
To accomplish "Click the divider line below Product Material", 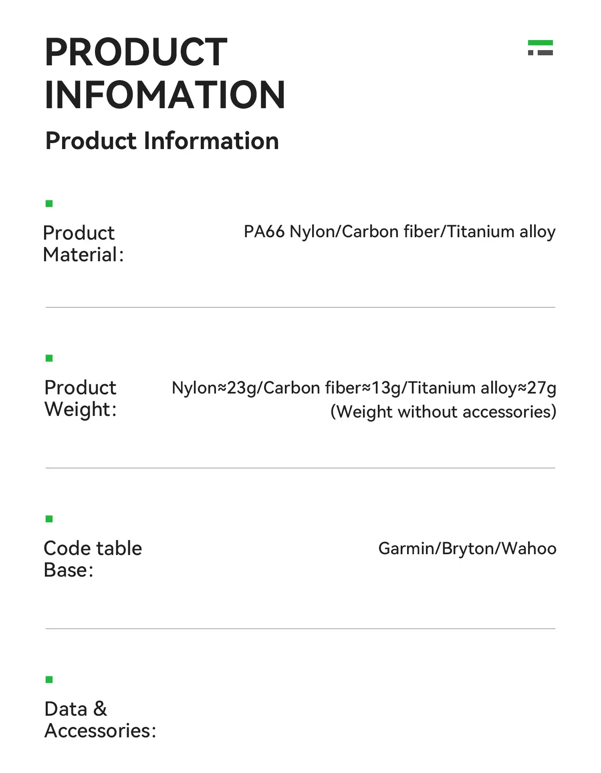I will point(300,307).
